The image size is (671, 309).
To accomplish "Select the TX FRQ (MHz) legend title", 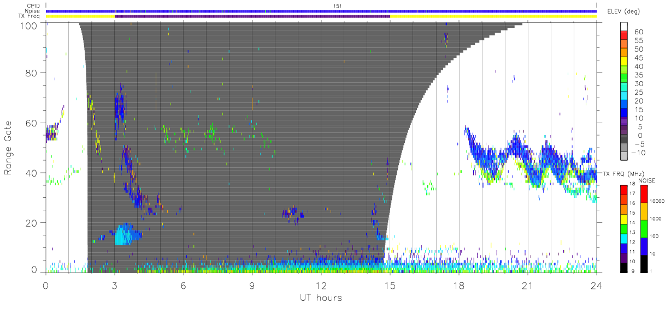I will 625,174.
